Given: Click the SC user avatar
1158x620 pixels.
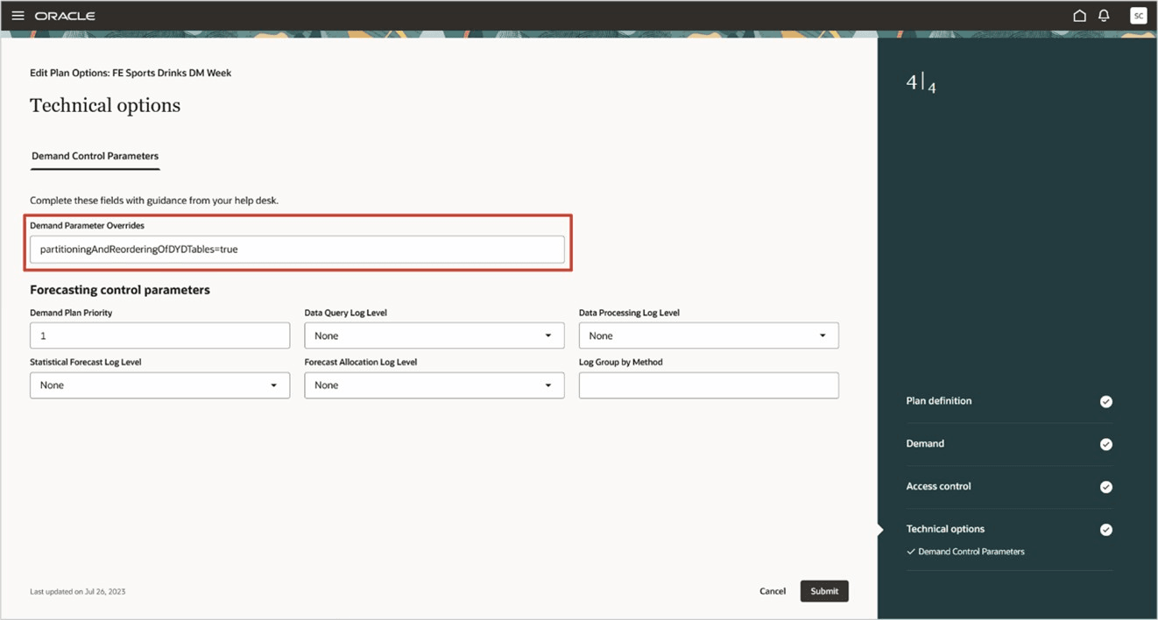Looking at the screenshot, I should click(x=1138, y=15).
